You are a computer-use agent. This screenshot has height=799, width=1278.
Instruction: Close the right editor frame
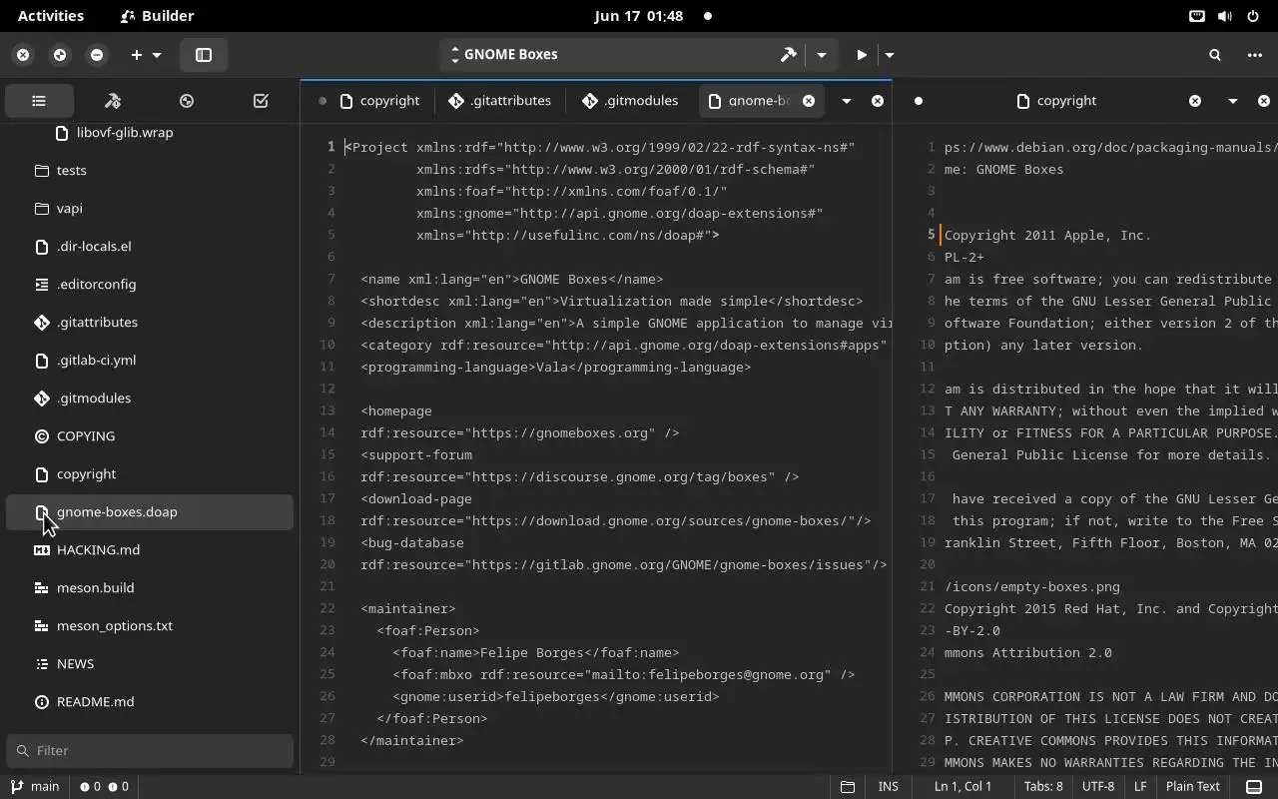click(1264, 101)
